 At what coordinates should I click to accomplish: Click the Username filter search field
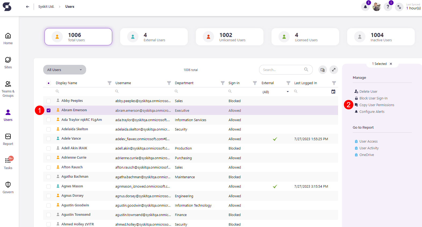(143, 91)
